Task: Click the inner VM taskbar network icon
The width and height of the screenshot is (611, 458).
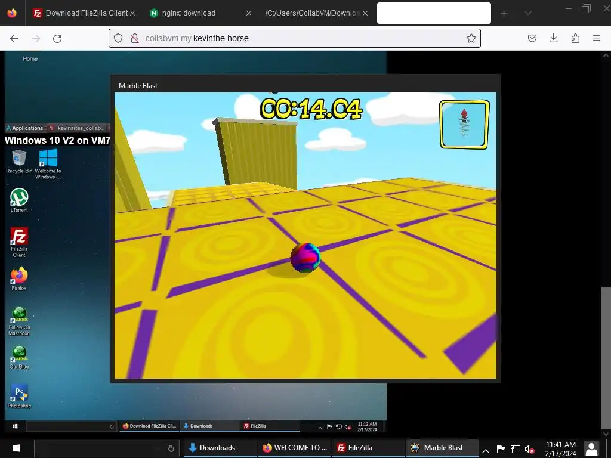Action: coord(339,427)
